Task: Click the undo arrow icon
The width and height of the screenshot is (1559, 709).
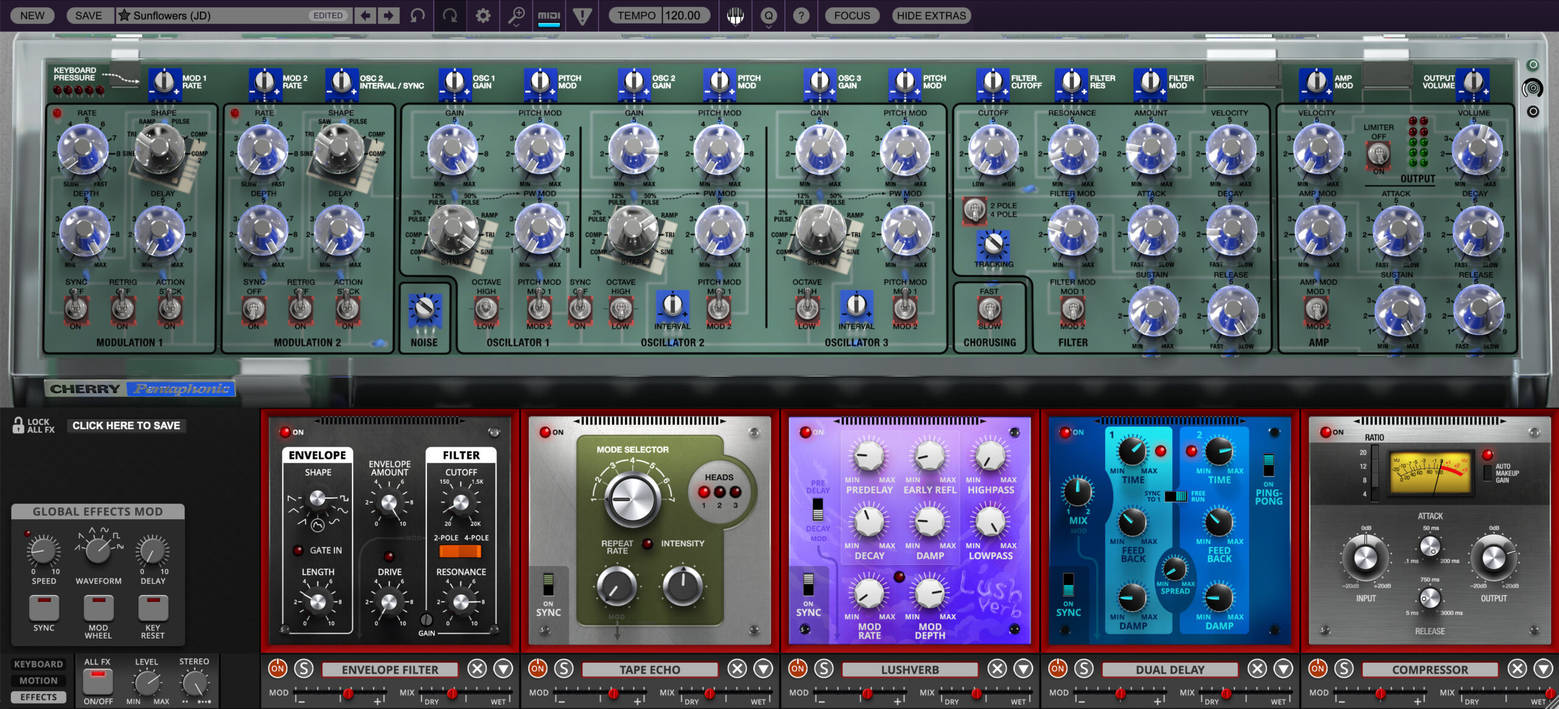Action: point(417,15)
